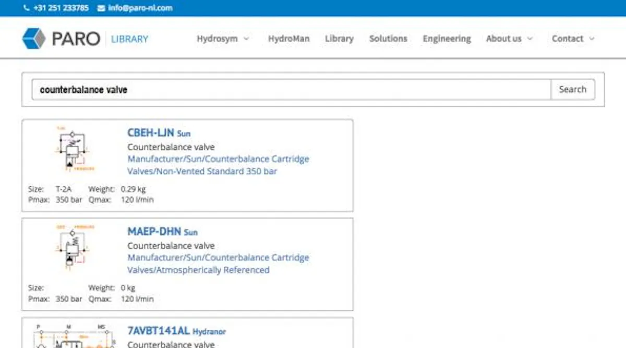Open the CBEH-LJN product title

point(151,133)
